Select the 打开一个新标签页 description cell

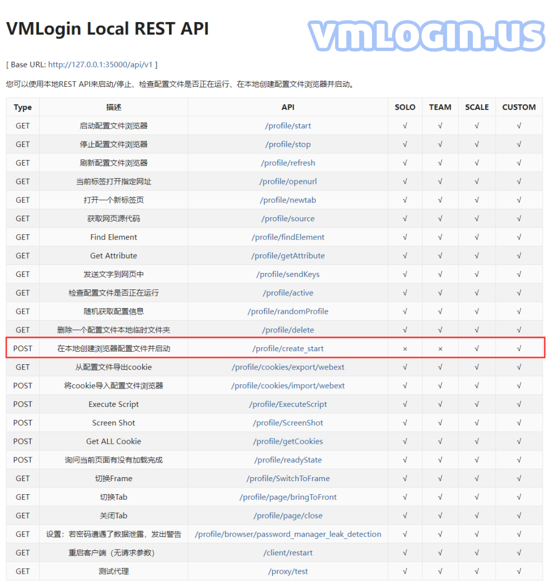(114, 200)
